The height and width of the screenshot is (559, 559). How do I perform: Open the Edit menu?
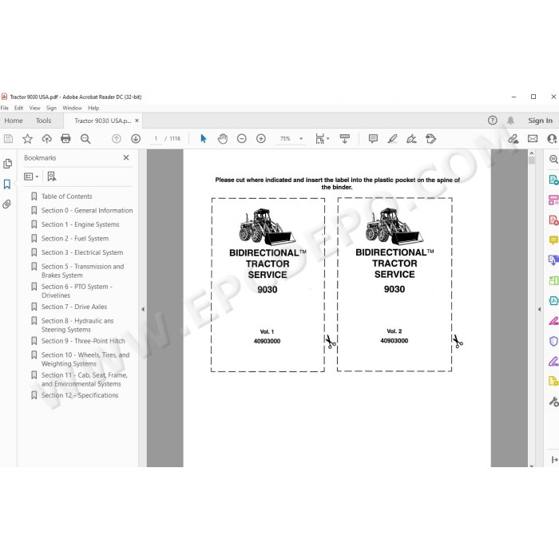pyautogui.click(x=18, y=108)
